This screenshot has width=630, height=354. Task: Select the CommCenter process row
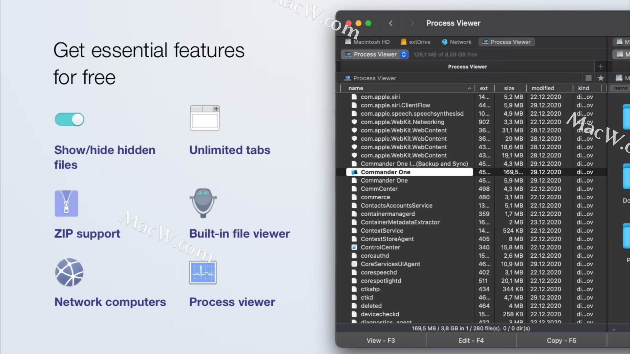472,189
